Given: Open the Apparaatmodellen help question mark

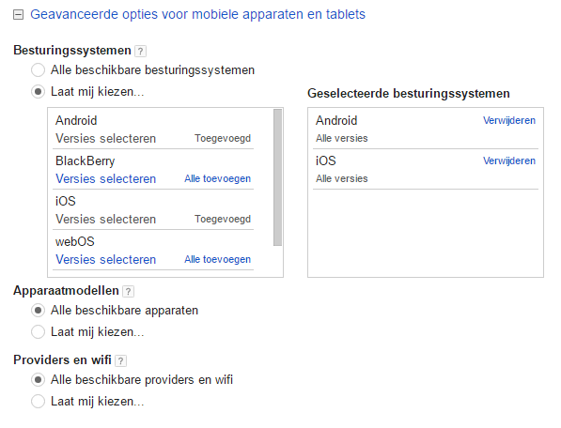Looking at the screenshot, I should coord(128,292).
